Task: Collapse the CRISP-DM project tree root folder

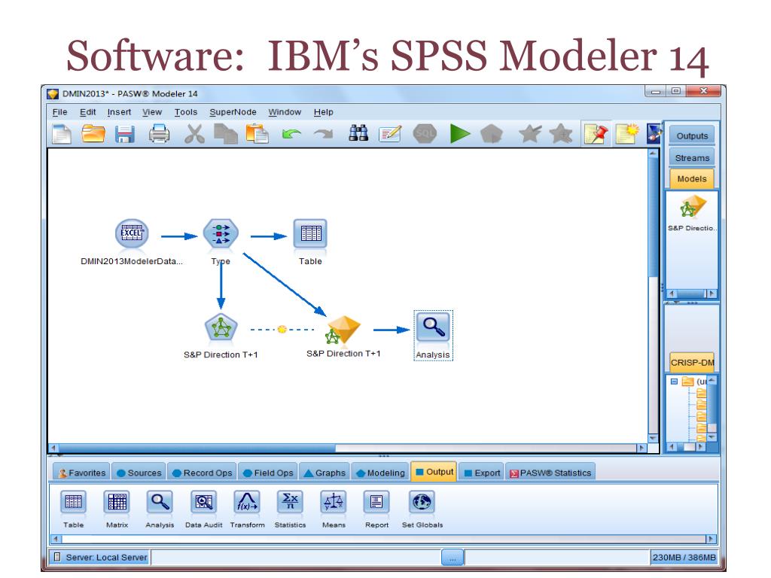Action: pyautogui.click(x=674, y=382)
